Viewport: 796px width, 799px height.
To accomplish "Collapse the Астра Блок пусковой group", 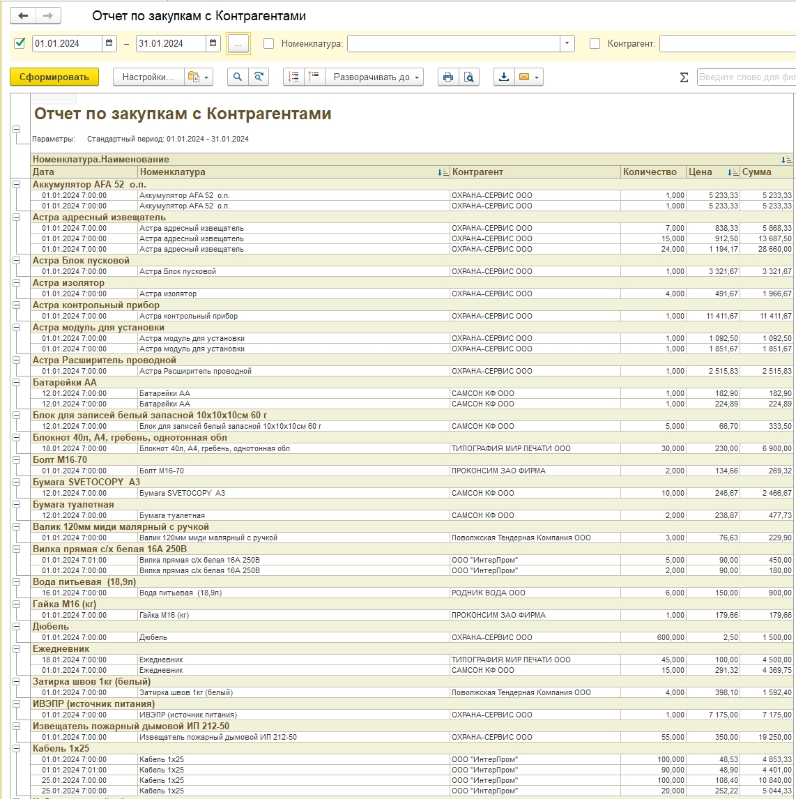I will click(x=16, y=260).
